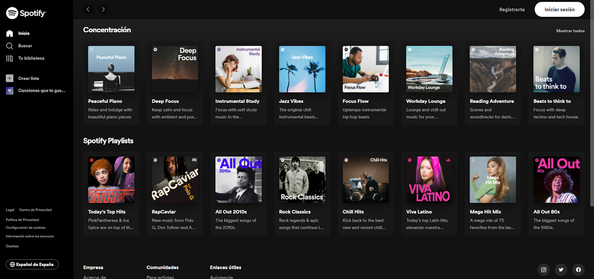Open the RapCaviar playlist cover

pos(175,180)
